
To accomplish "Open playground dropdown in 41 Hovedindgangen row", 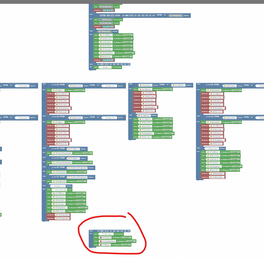I will pyautogui.click(x=131, y=241).
